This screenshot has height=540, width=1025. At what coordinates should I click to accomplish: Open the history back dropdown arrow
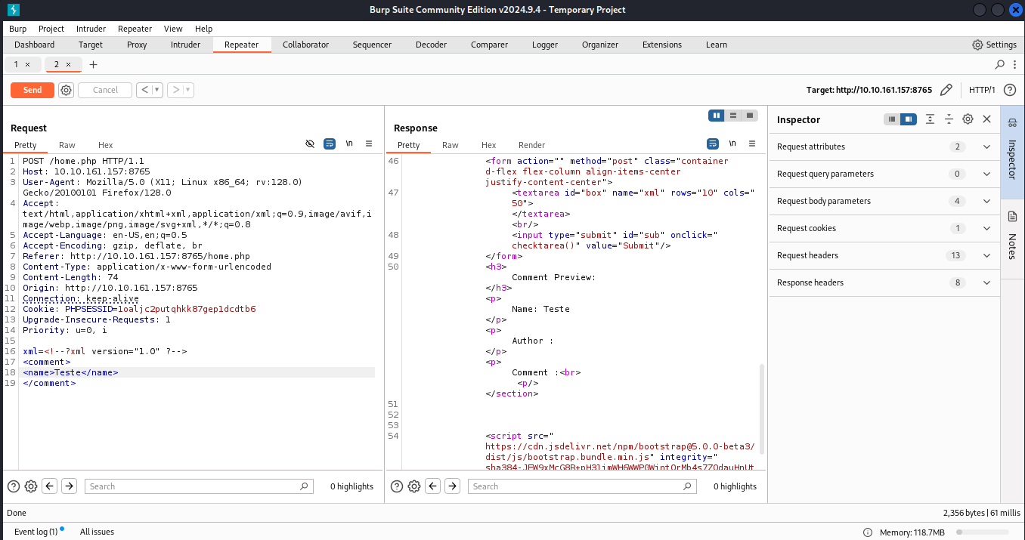[158, 90]
